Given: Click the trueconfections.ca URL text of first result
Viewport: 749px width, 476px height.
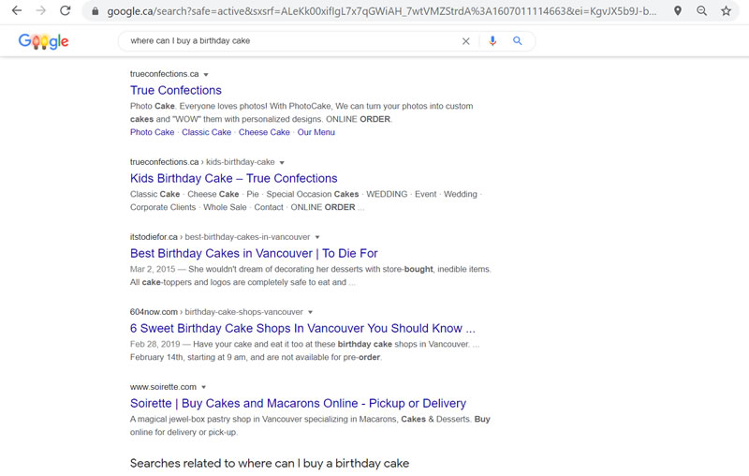Looking at the screenshot, I should click(x=165, y=74).
